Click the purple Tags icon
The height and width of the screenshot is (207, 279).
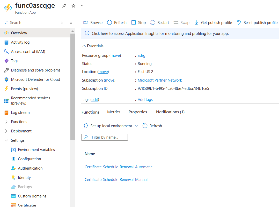6,61
